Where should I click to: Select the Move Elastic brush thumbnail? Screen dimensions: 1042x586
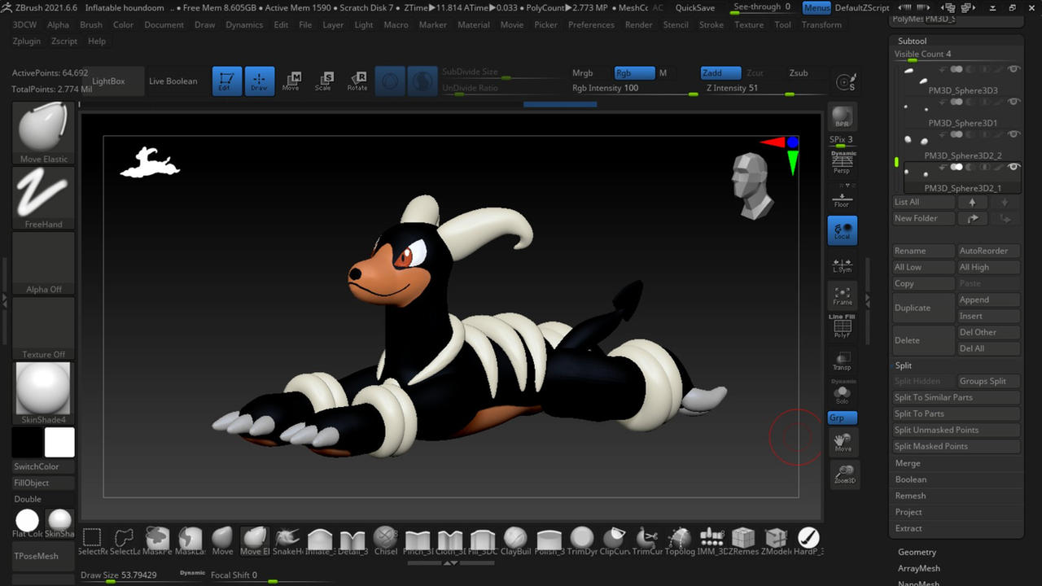point(44,133)
